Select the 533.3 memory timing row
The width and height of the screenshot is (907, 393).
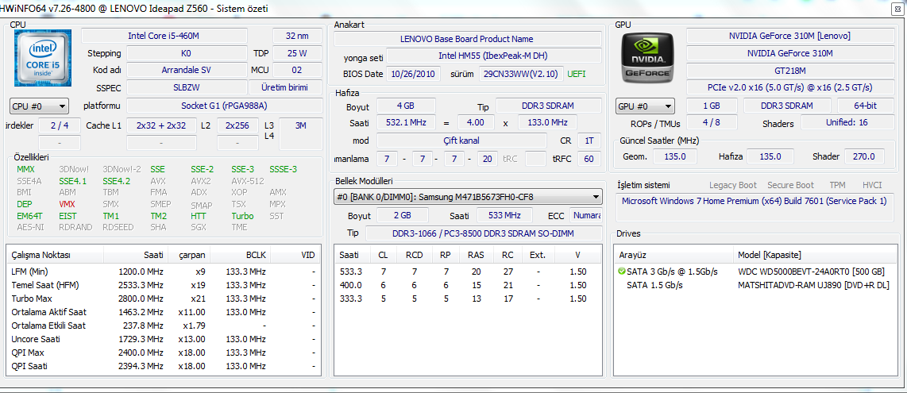(x=469, y=271)
